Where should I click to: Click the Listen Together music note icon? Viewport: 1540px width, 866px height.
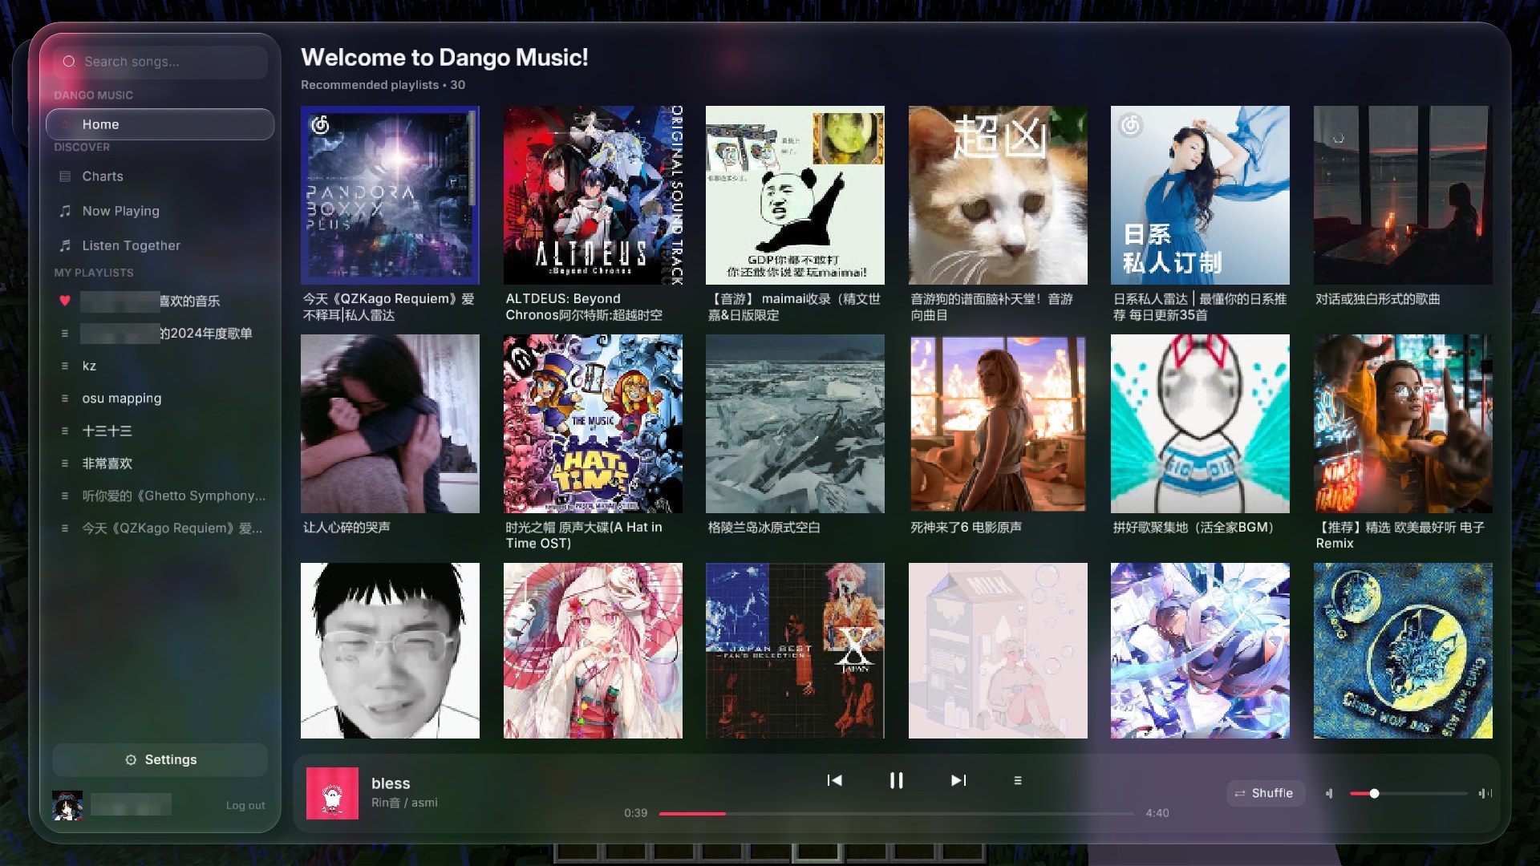(65, 245)
